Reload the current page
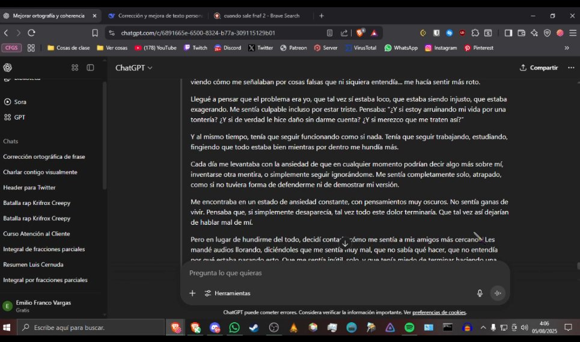 click(31, 33)
